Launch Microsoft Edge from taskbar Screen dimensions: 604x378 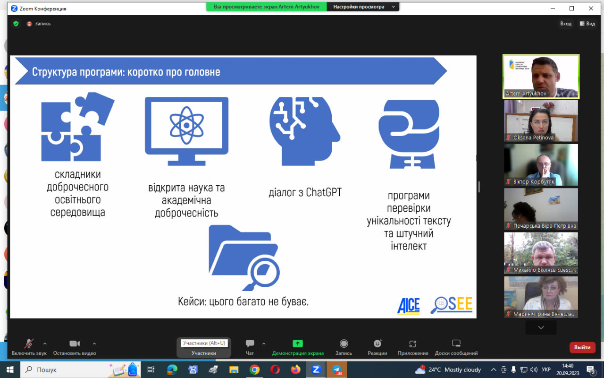pos(172,369)
